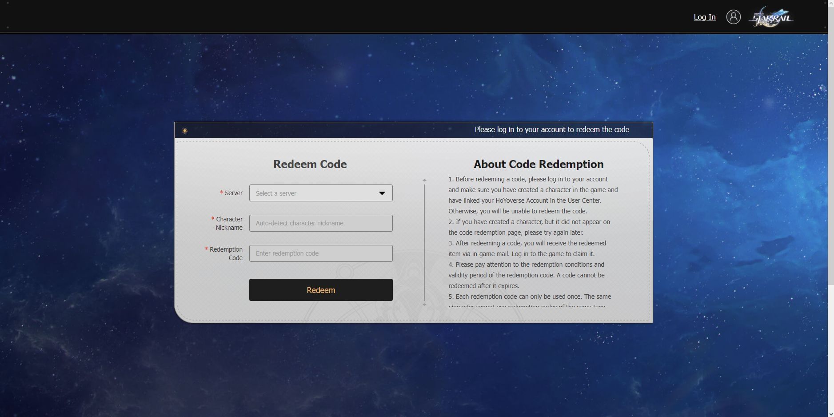Expand the Server dropdown arrow
This screenshot has height=417, width=834.
(x=382, y=193)
